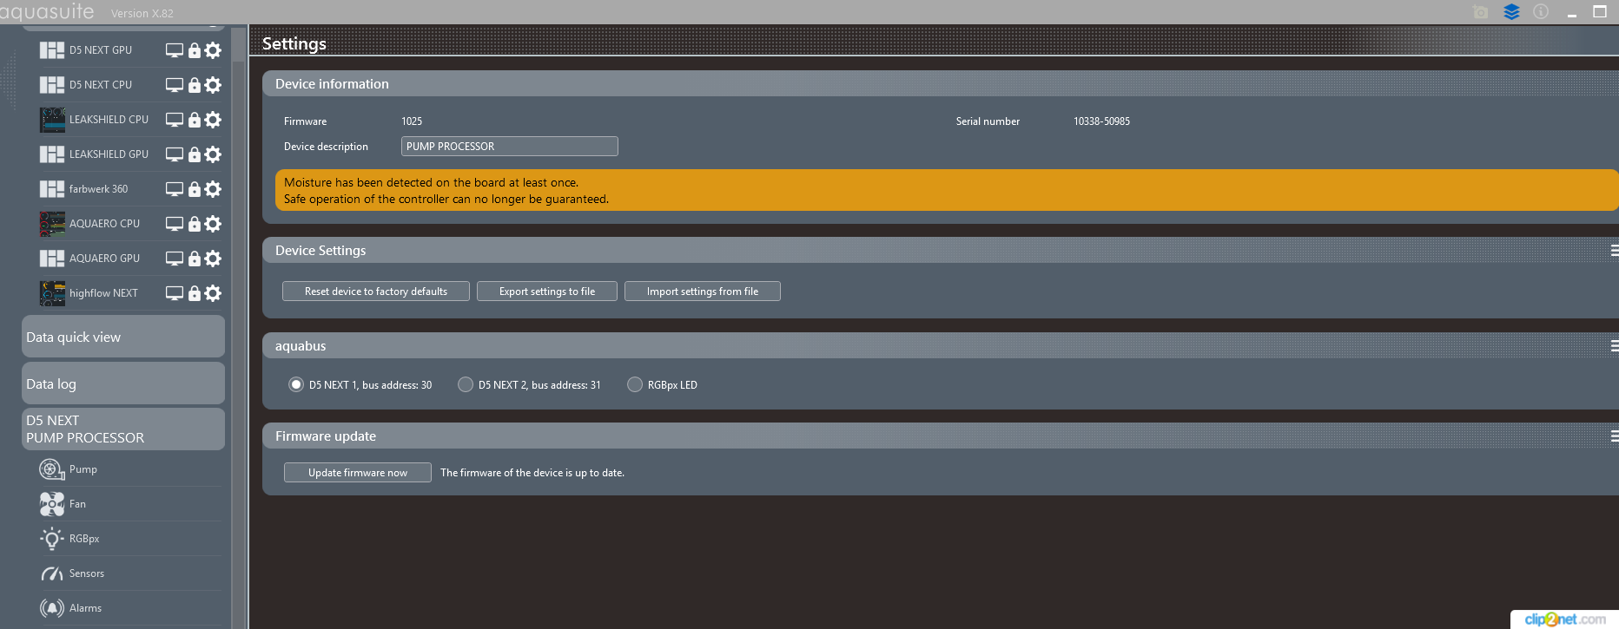
Task: Click Reset device to factory defaults
Action: 376,292
